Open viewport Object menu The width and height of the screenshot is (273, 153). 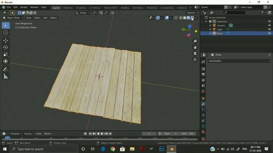[x=53, y=18]
